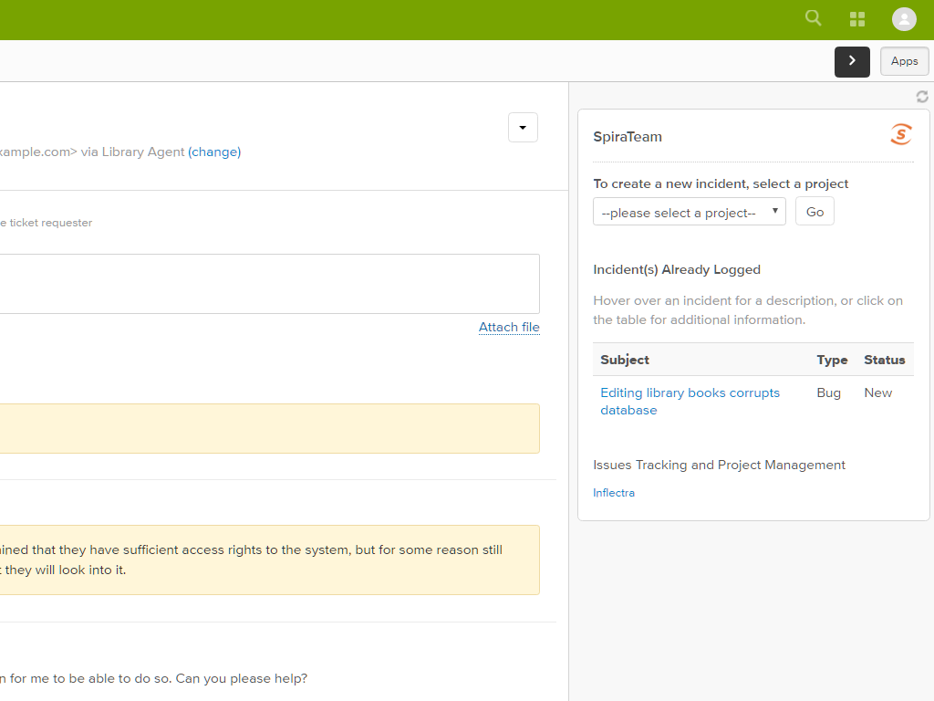The width and height of the screenshot is (934, 701).
Task: Refresh the apps sidebar
Action: tap(922, 97)
